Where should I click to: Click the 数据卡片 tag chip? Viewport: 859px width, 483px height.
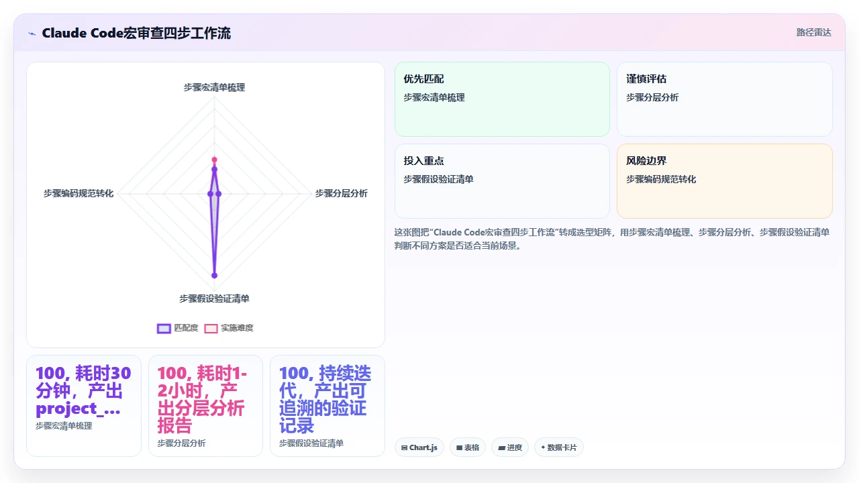pos(559,447)
